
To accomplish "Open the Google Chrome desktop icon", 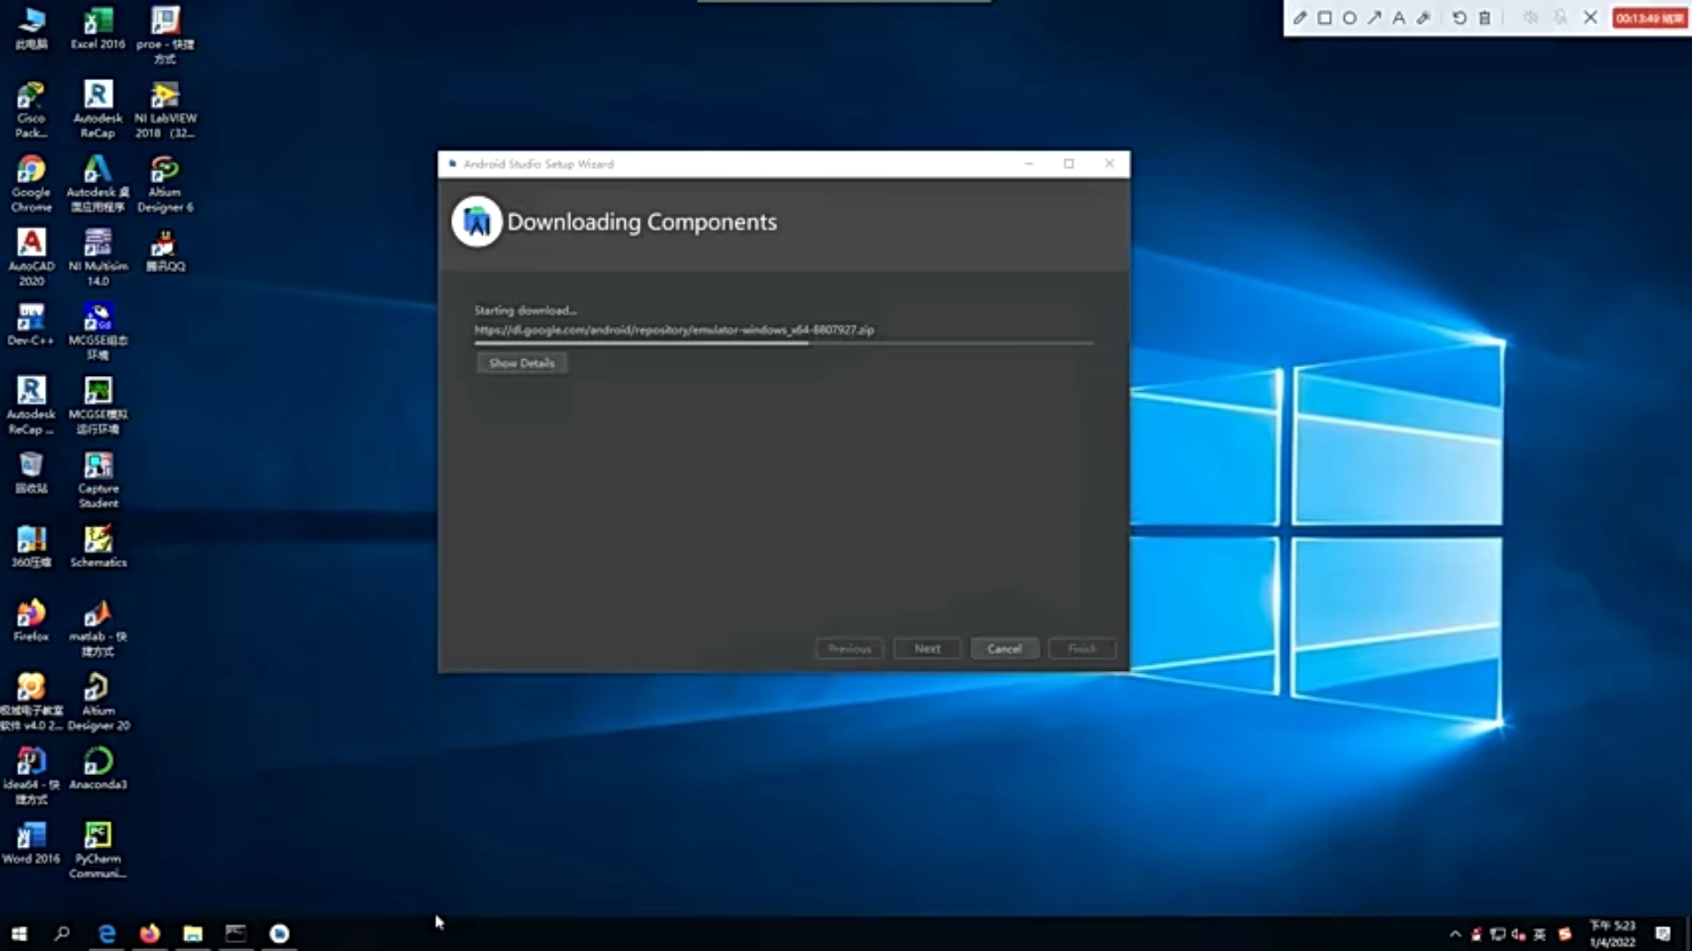I will pos(31,183).
